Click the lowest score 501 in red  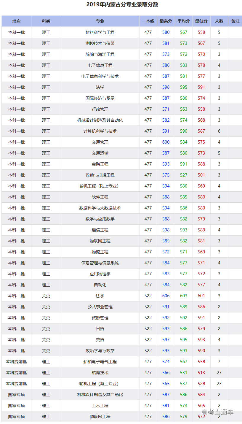point(201,175)
